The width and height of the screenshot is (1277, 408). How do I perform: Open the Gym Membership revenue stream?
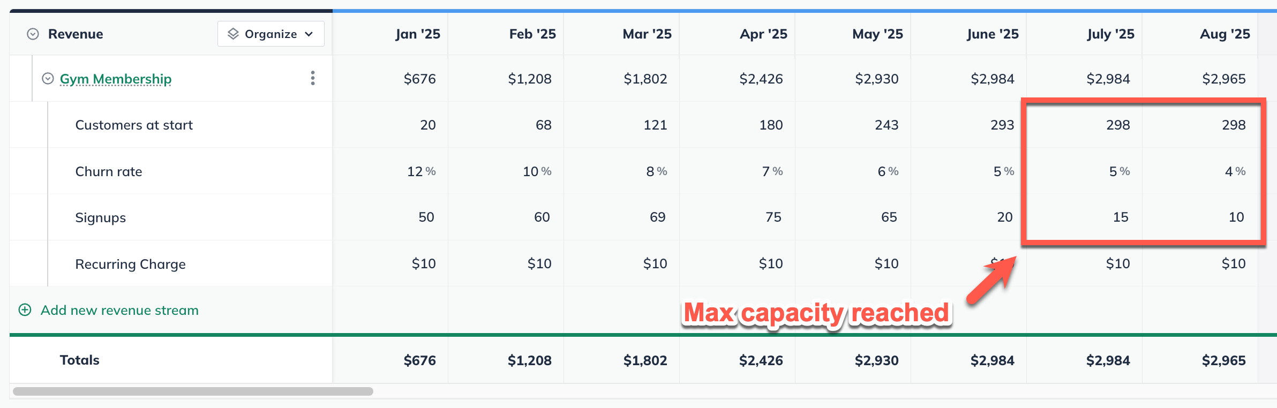pyautogui.click(x=115, y=78)
